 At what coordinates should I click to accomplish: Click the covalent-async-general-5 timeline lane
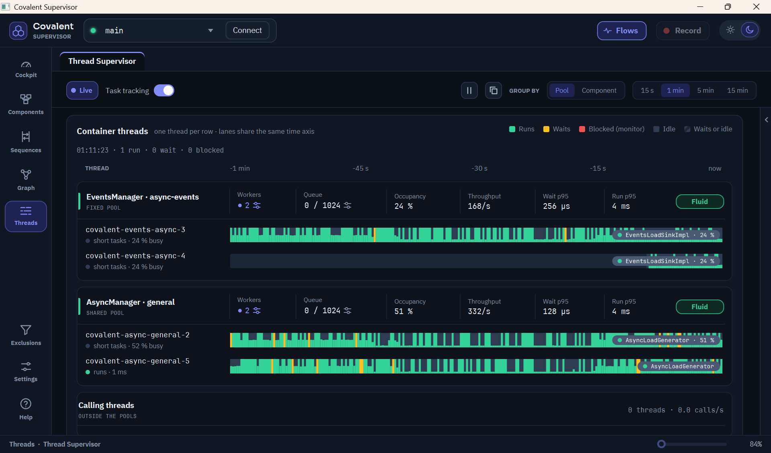476,366
